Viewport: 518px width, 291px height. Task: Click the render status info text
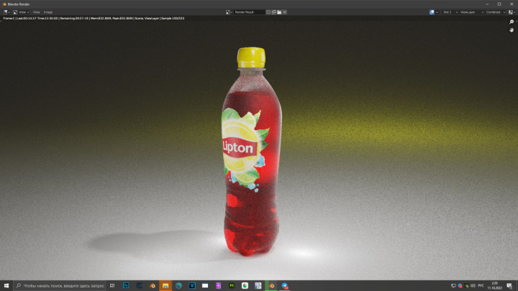coord(94,19)
